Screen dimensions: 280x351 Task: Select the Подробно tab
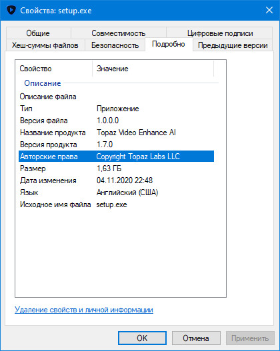(169, 44)
